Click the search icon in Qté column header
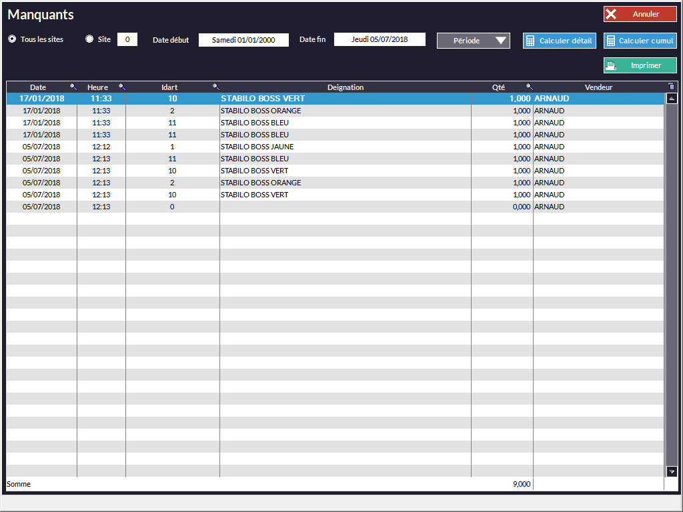The width and height of the screenshot is (683, 512). 530,87
